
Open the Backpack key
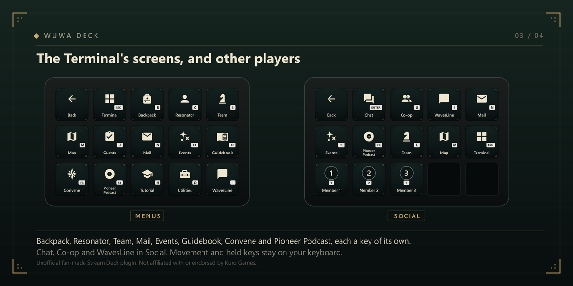147,104
